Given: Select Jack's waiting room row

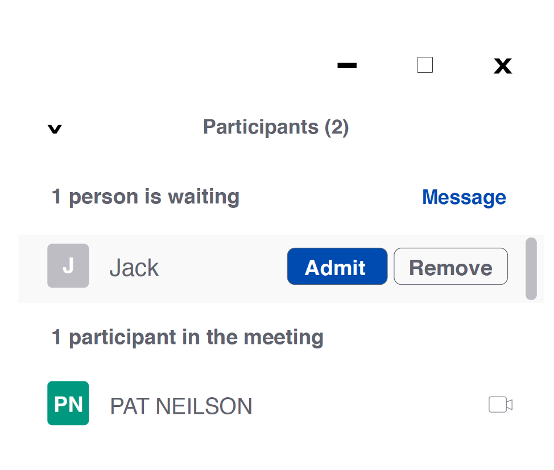Looking at the screenshot, I should [281, 268].
